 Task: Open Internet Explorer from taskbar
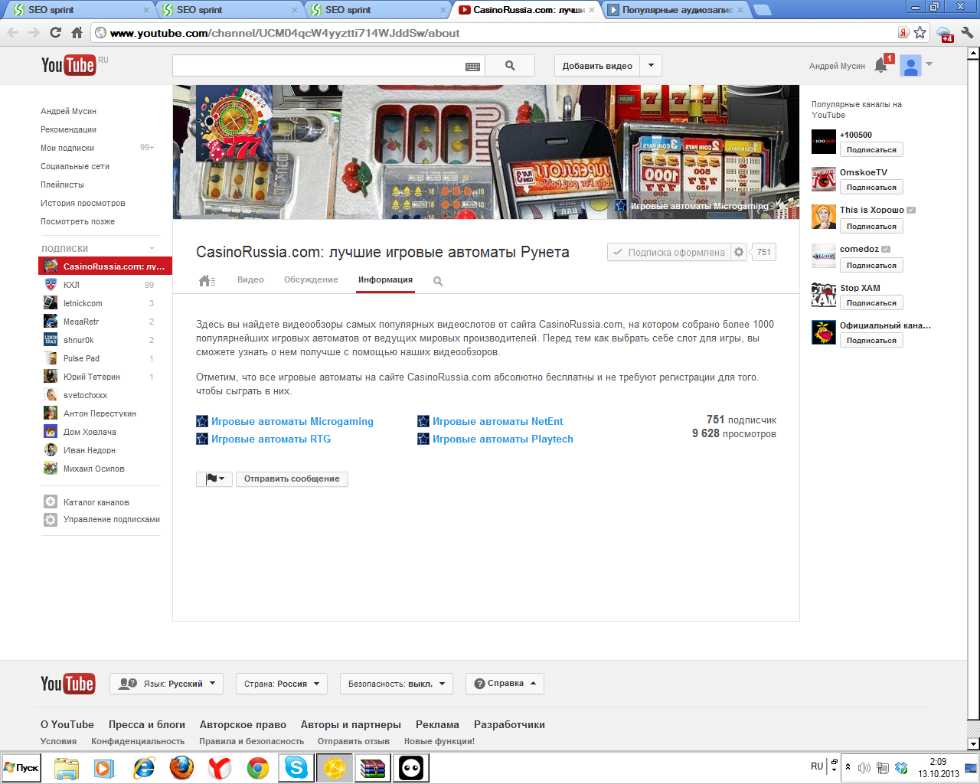tap(143, 767)
